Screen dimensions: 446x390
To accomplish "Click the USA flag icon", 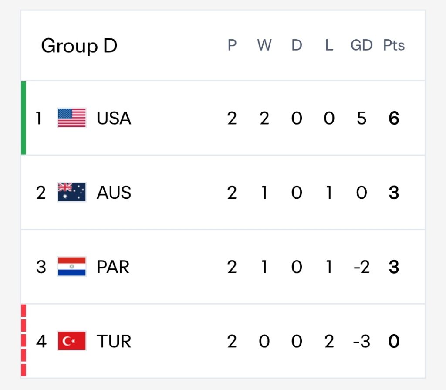I will (x=72, y=118).
